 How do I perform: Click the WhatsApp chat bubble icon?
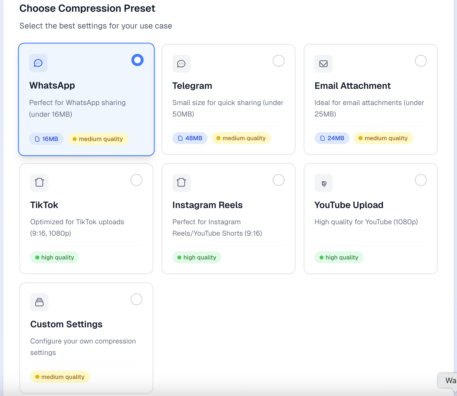[x=38, y=63]
